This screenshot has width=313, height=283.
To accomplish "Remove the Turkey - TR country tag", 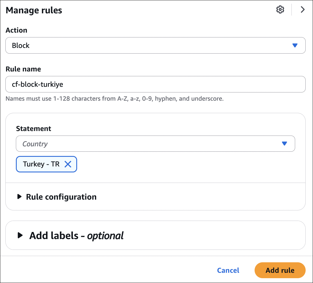I will pyautogui.click(x=68, y=164).
